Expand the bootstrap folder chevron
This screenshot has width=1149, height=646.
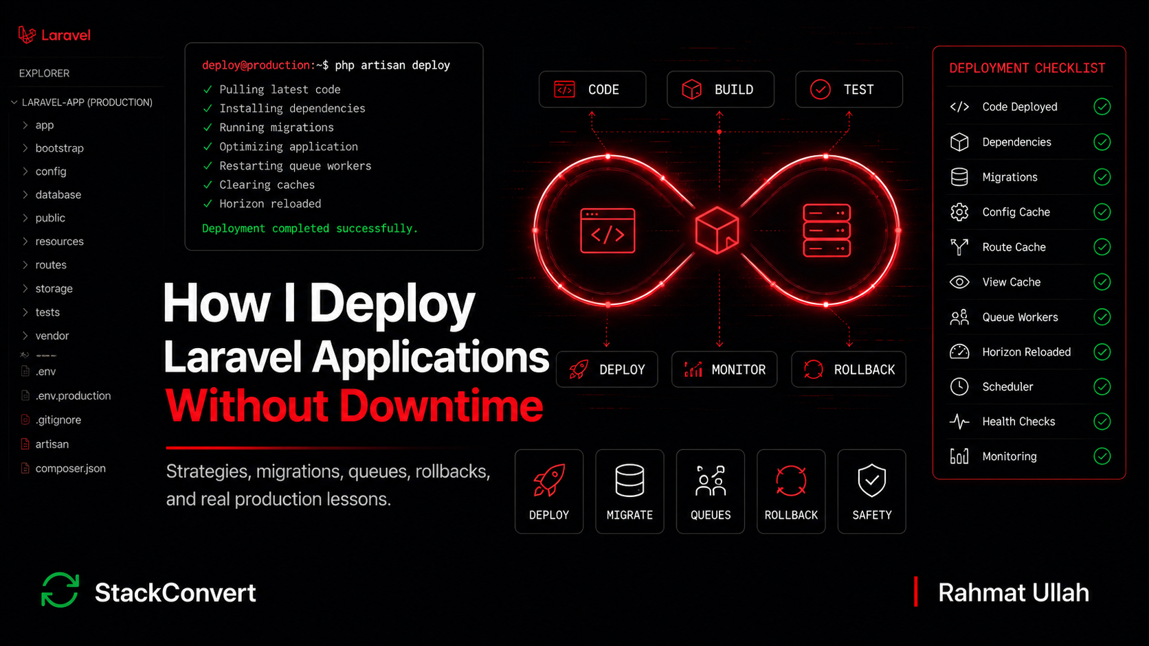(25, 148)
